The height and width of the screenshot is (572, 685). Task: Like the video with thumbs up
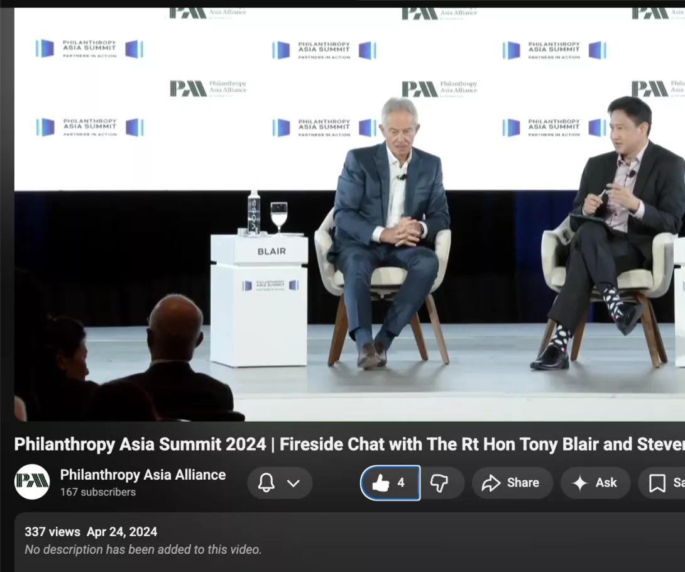point(381,483)
